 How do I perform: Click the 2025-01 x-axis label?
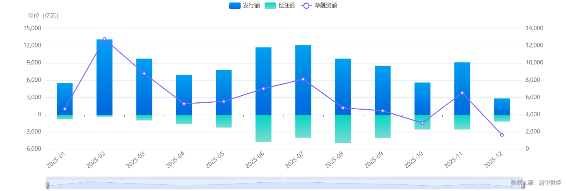pos(56,160)
